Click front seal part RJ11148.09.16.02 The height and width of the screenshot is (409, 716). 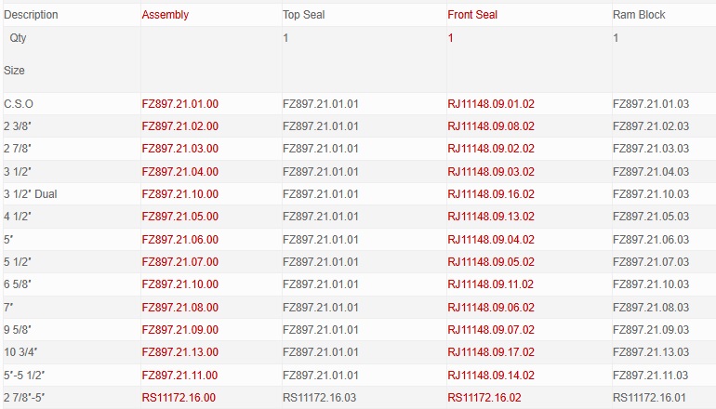click(x=491, y=194)
